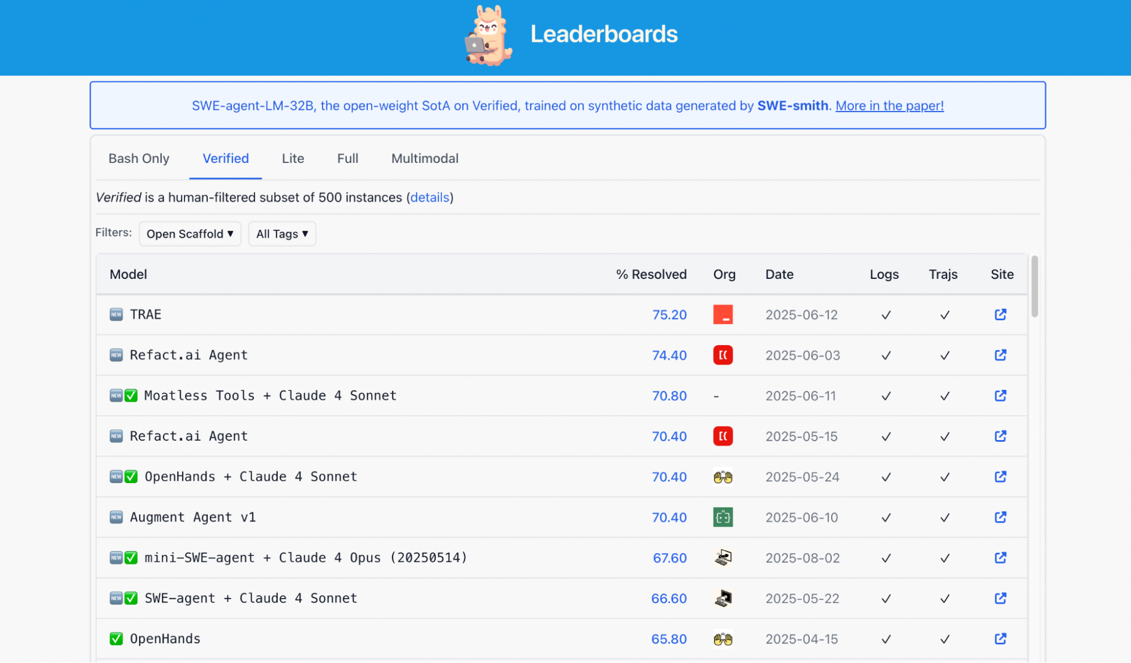Click the Leaderboards page title
This screenshot has width=1131, height=663.
pos(604,34)
